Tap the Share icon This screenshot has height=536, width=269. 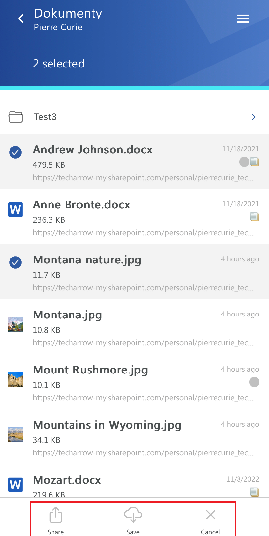56,515
